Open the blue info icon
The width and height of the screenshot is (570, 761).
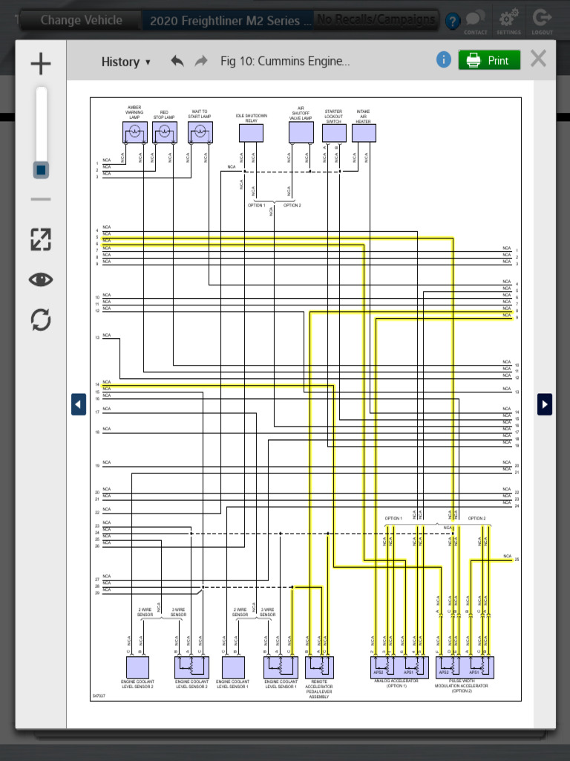coord(444,59)
